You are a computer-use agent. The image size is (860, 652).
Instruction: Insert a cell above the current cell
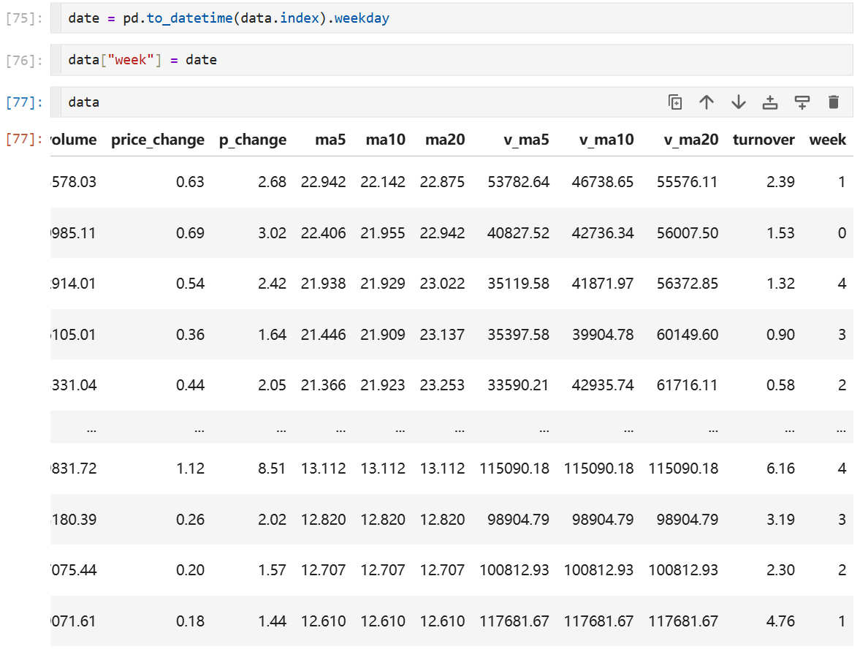770,102
